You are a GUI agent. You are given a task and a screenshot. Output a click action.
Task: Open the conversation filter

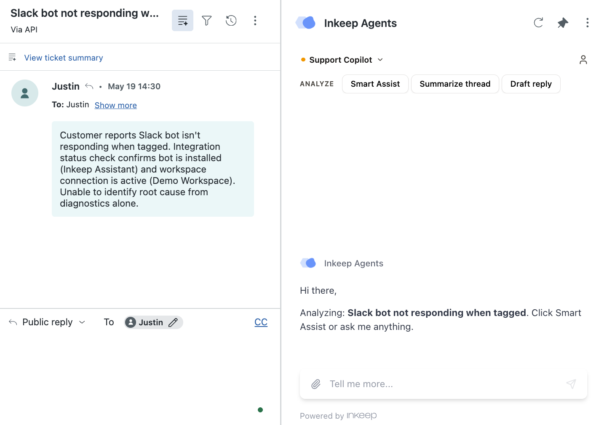[x=207, y=21]
